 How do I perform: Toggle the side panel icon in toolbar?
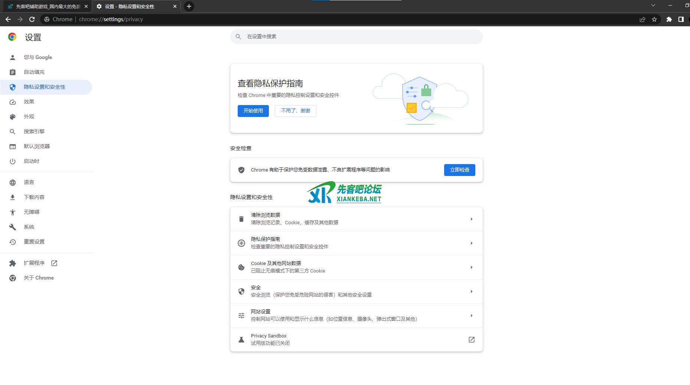[681, 19]
